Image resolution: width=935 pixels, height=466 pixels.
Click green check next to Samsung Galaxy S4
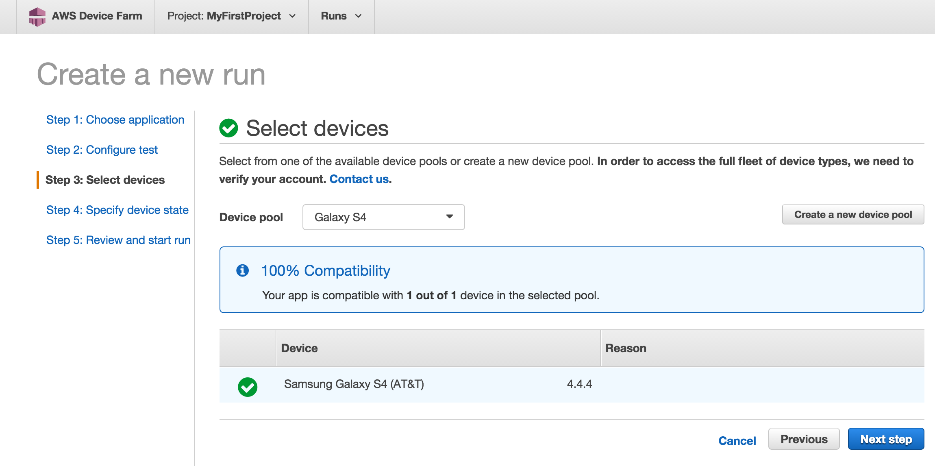248,387
